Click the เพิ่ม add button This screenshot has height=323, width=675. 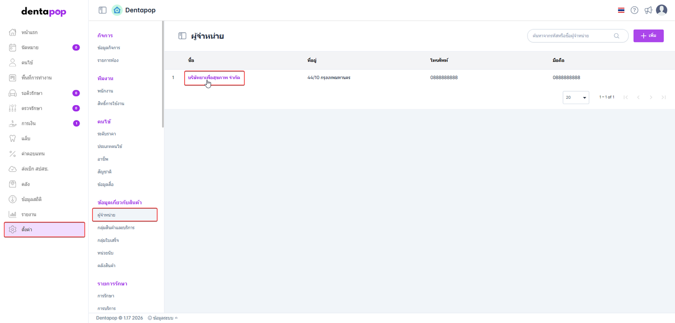tap(648, 36)
